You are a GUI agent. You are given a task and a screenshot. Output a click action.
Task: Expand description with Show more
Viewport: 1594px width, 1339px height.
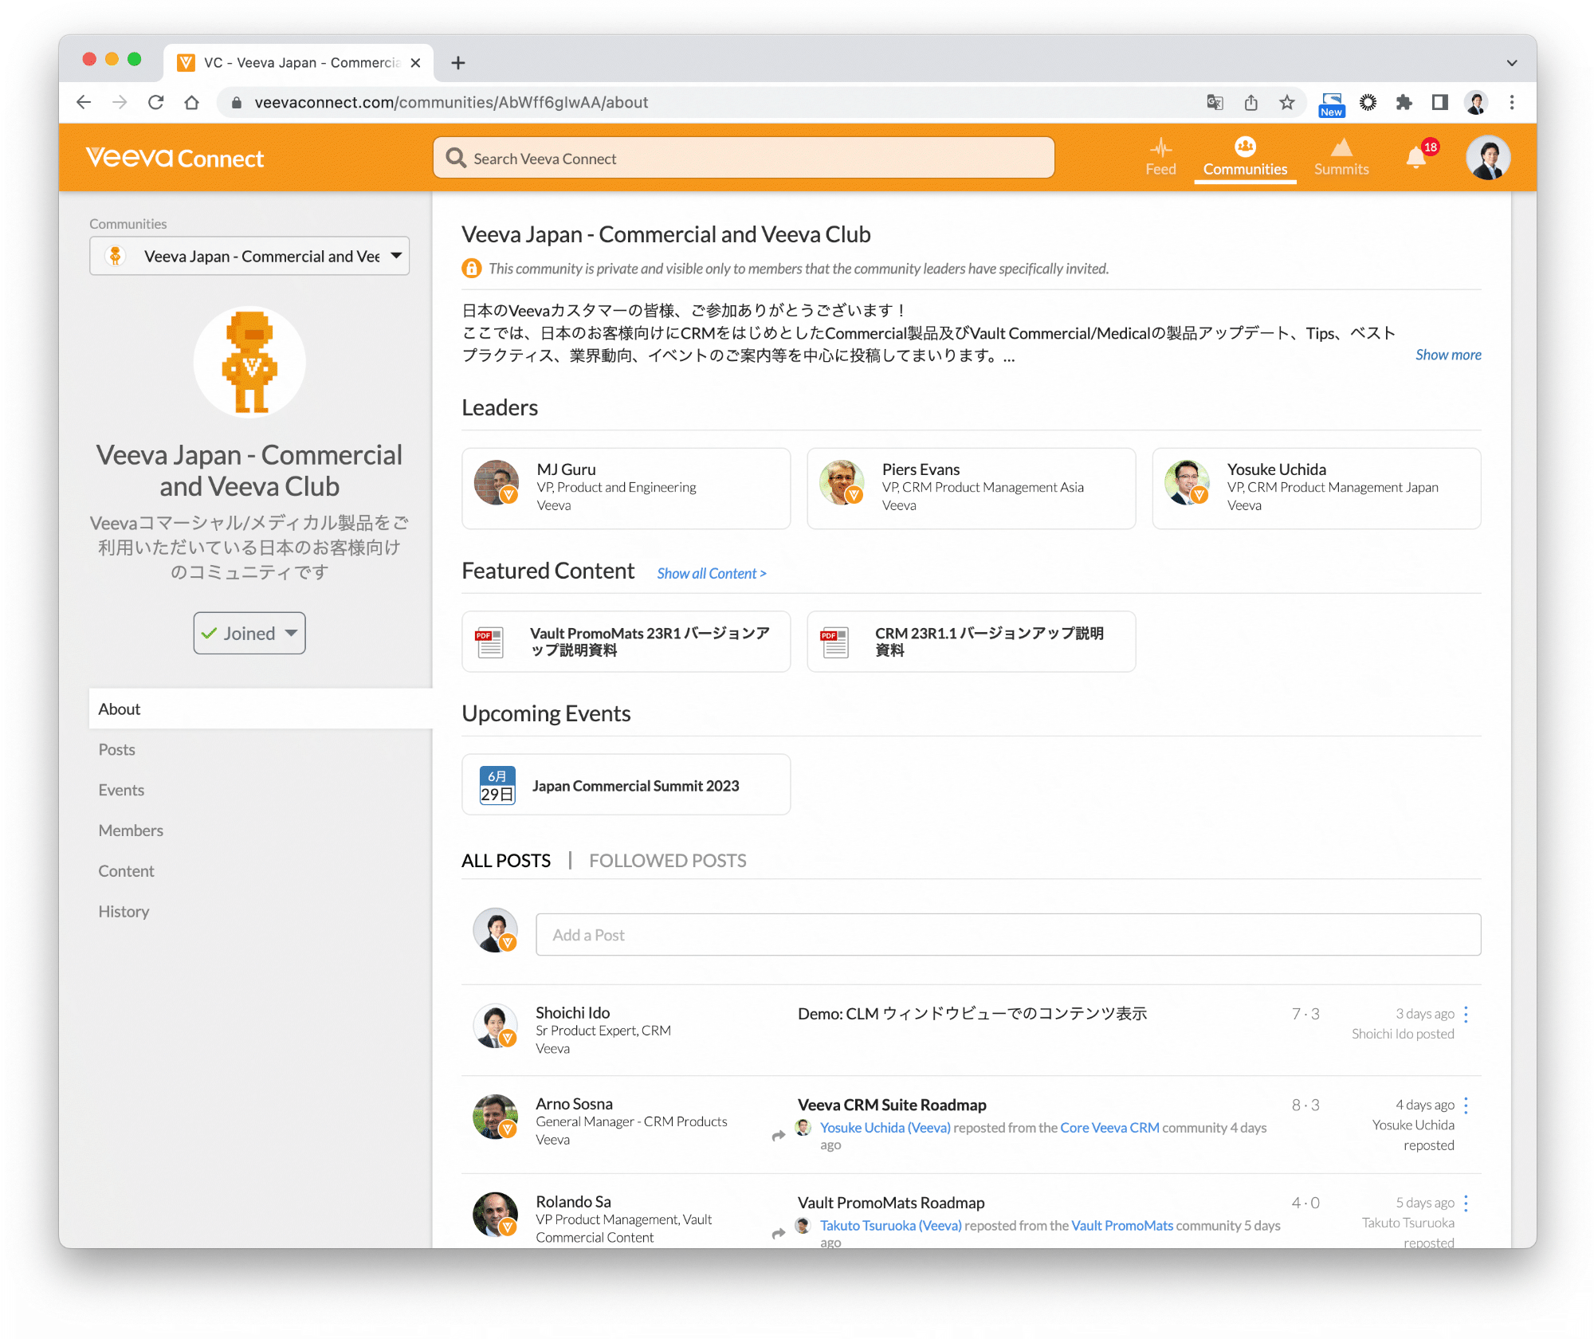point(1447,355)
